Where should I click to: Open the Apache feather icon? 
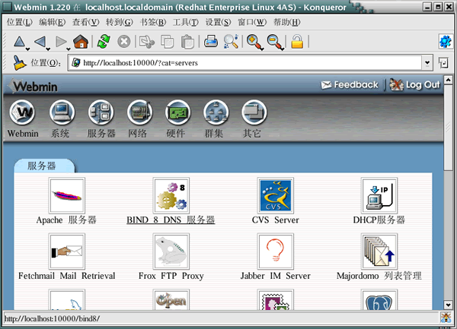[x=67, y=195]
